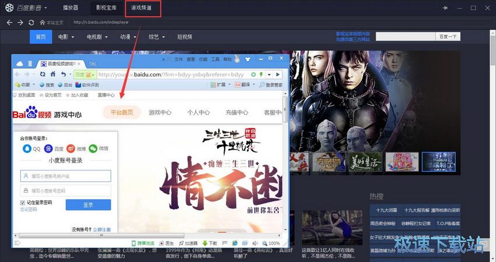This screenshot has width=496, height=262.
Task: Refresh the page in Baidu Player
Action: 31,22
